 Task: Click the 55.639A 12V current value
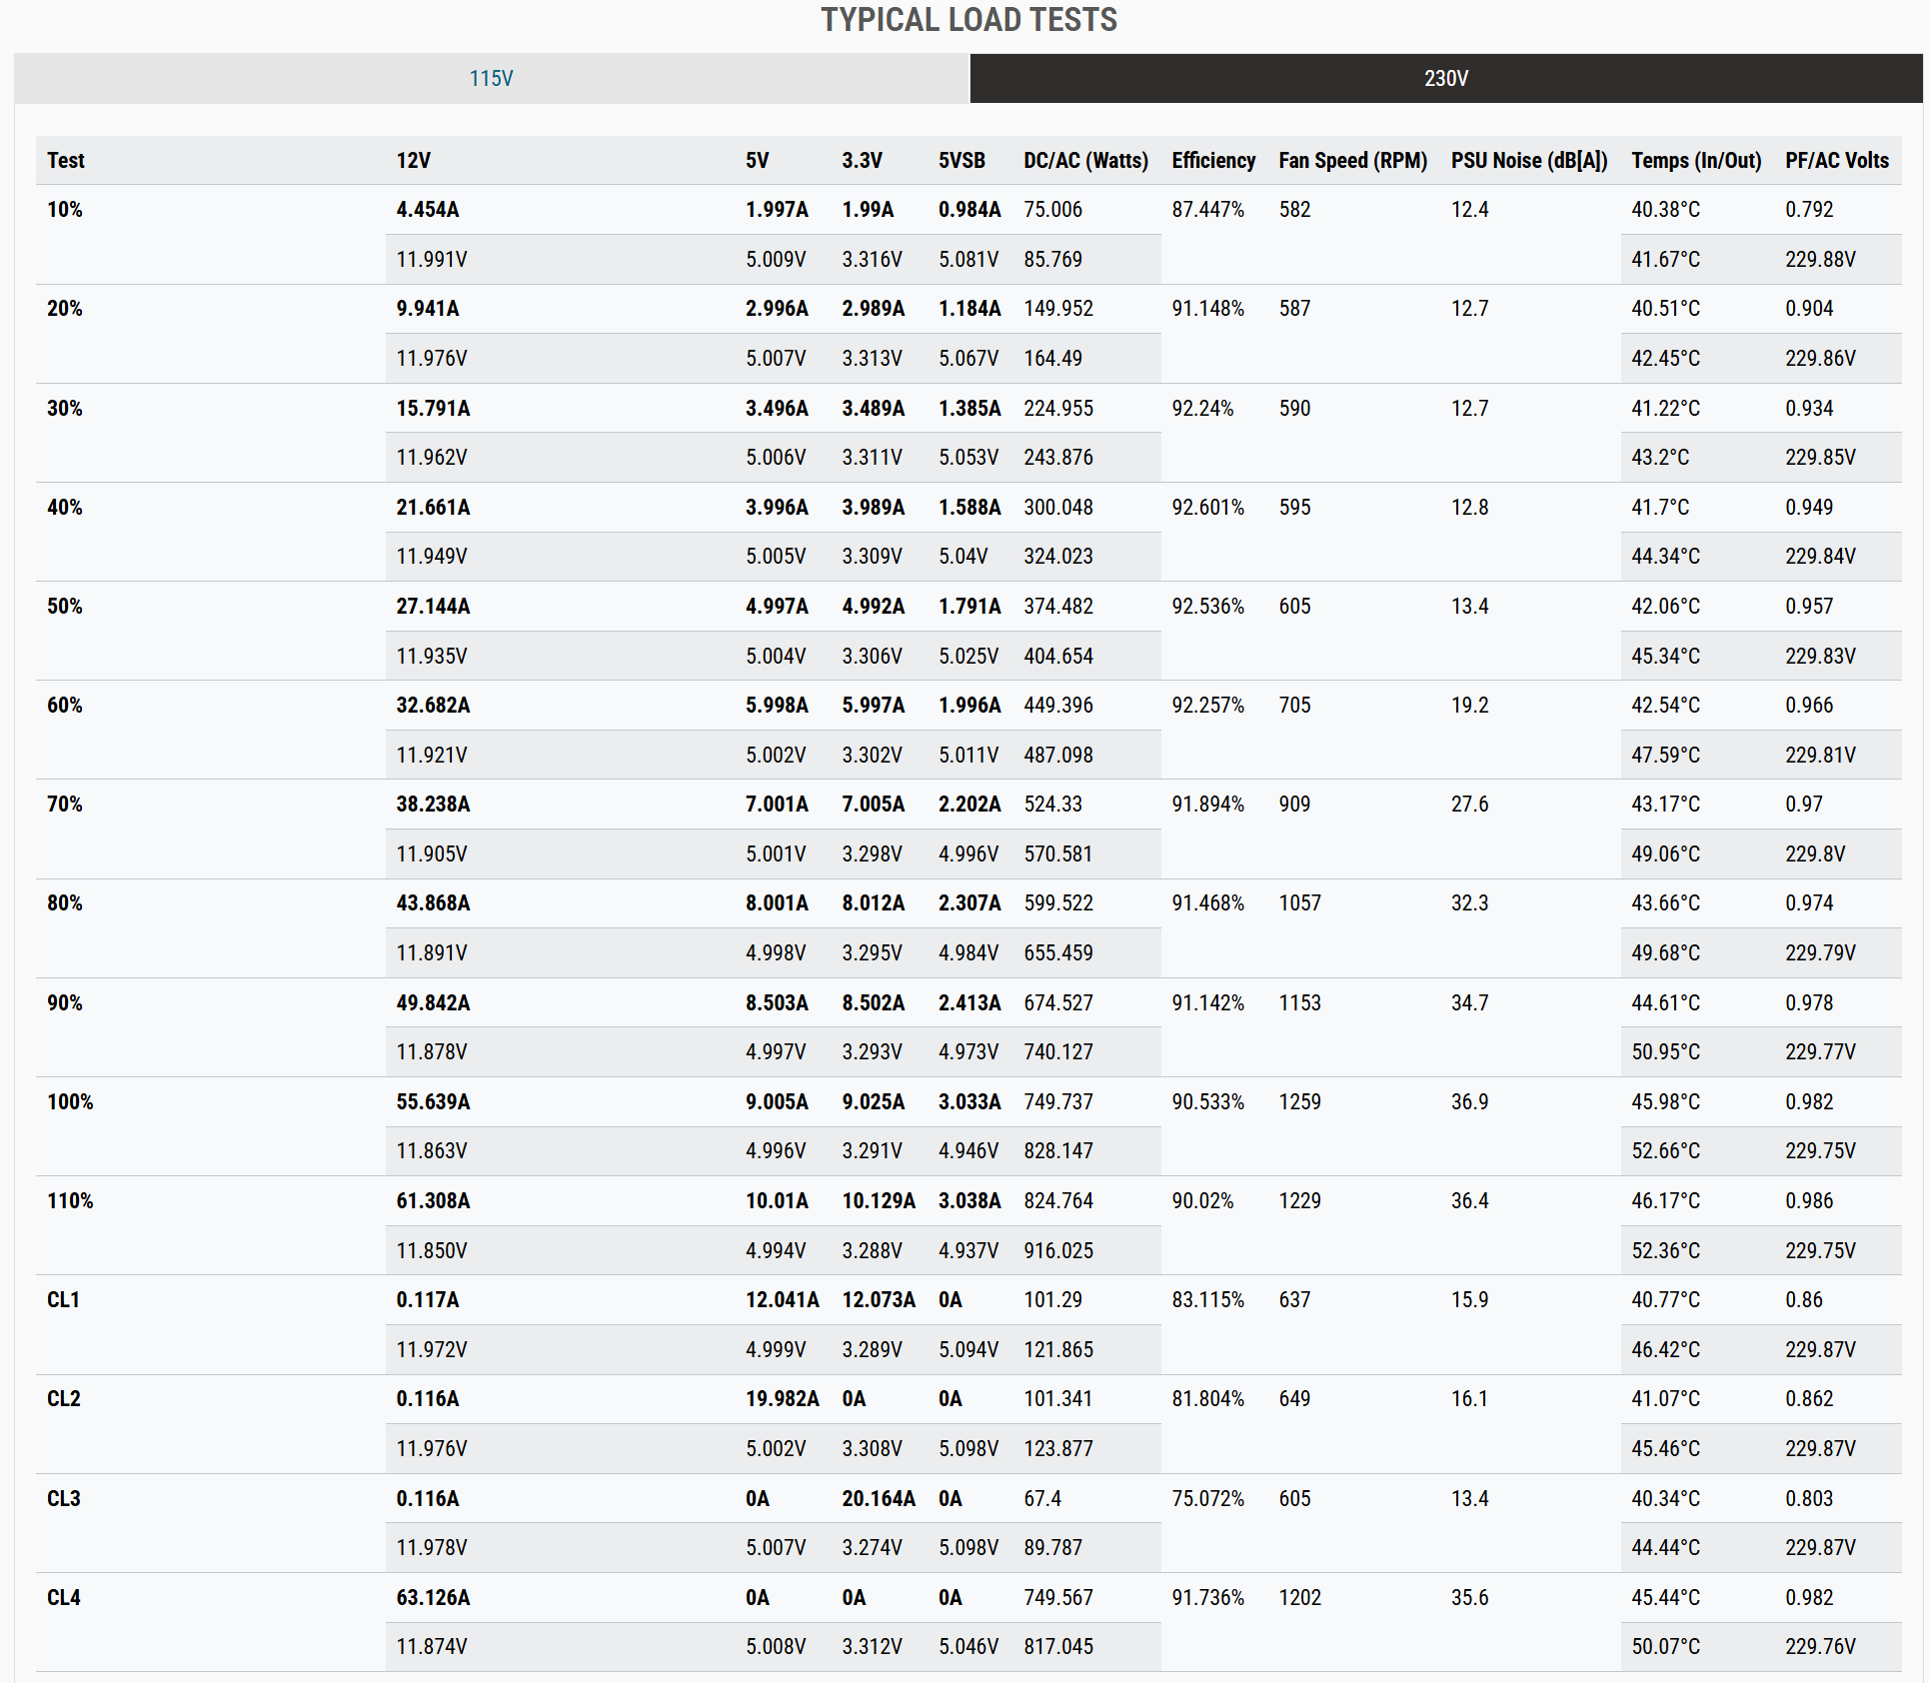tap(433, 1102)
